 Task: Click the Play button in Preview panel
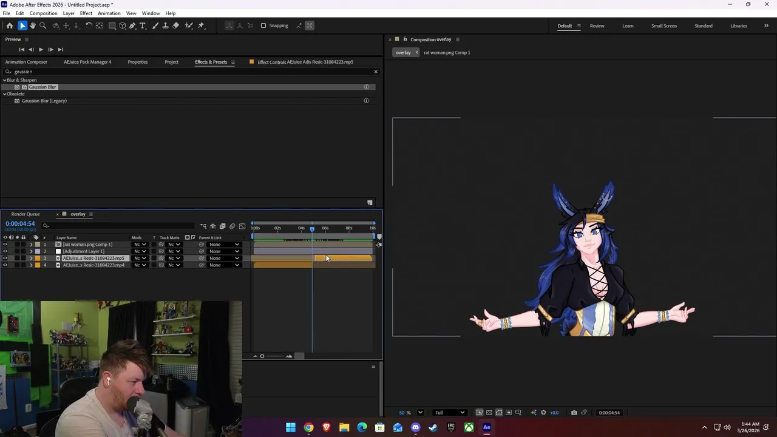pyautogui.click(x=41, y=49)
